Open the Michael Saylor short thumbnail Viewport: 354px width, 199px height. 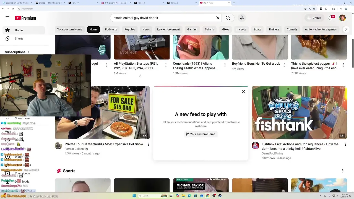[201, 185]
